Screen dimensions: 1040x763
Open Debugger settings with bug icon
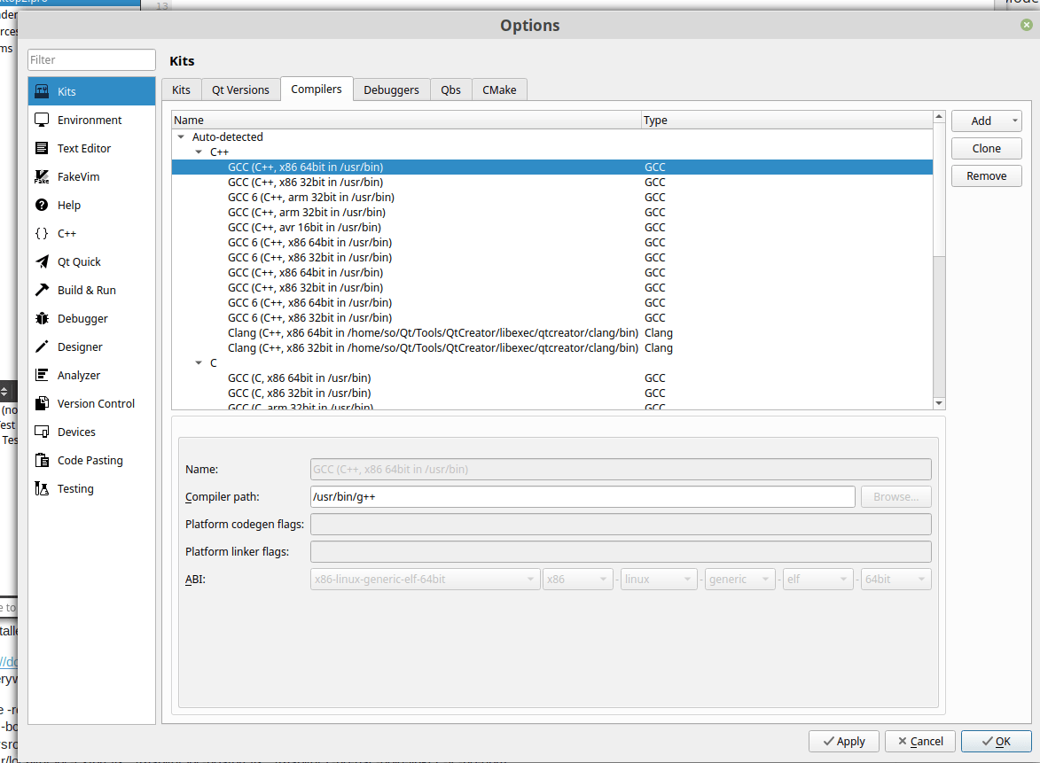tap(42, 319)
